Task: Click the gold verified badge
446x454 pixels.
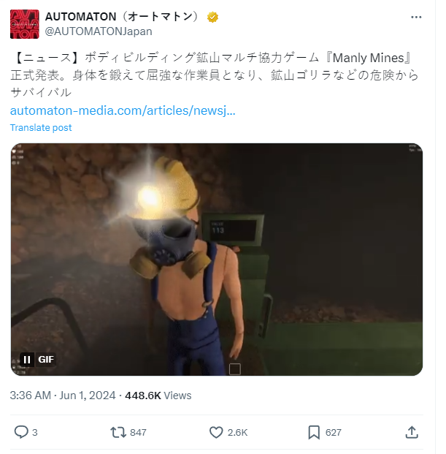Action: coord(212,17)
